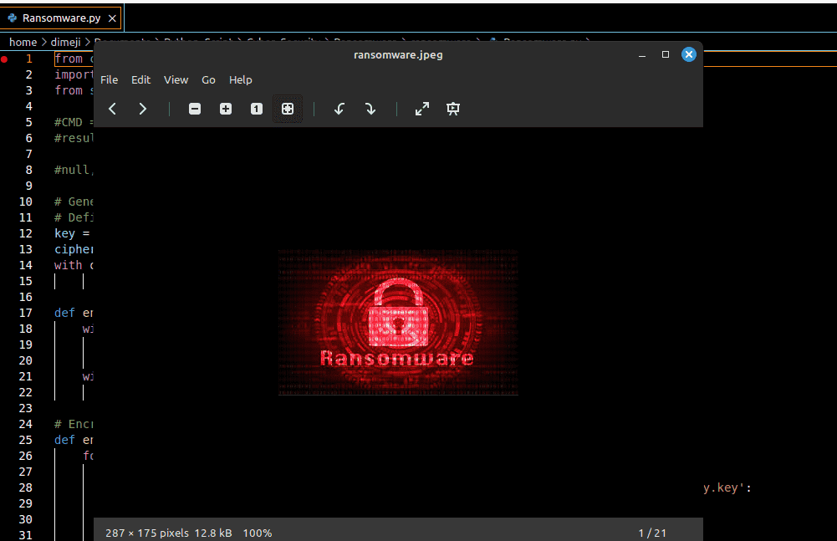
Task: Open the Edit menu
Action: [x=140, y=80]
